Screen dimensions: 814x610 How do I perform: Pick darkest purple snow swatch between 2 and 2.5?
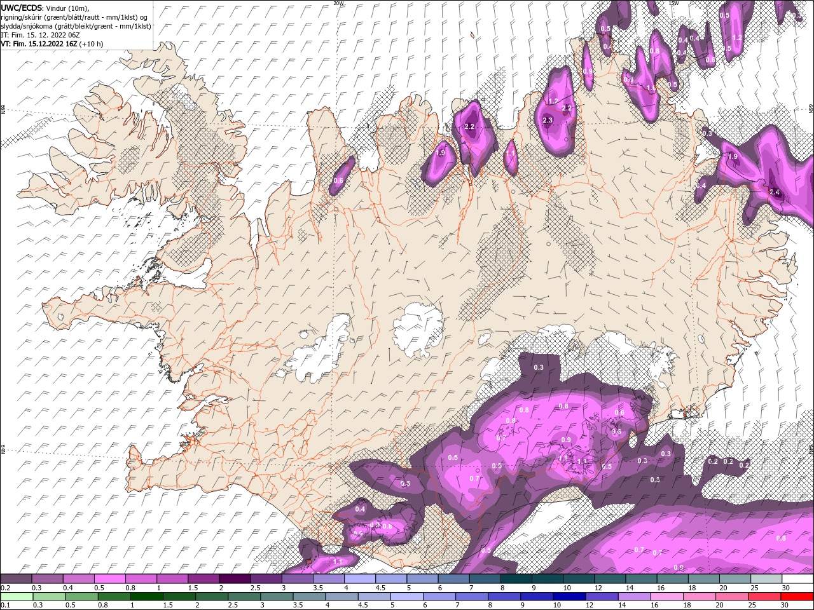tap(234, 579)
